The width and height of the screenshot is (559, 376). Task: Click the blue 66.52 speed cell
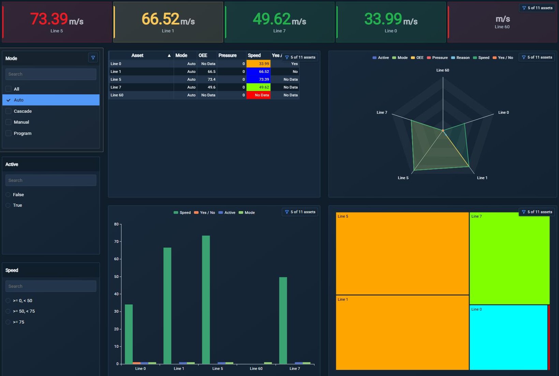pos(259,72)
